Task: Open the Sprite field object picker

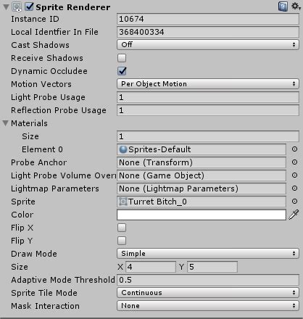Action: (x=294, y=202)
